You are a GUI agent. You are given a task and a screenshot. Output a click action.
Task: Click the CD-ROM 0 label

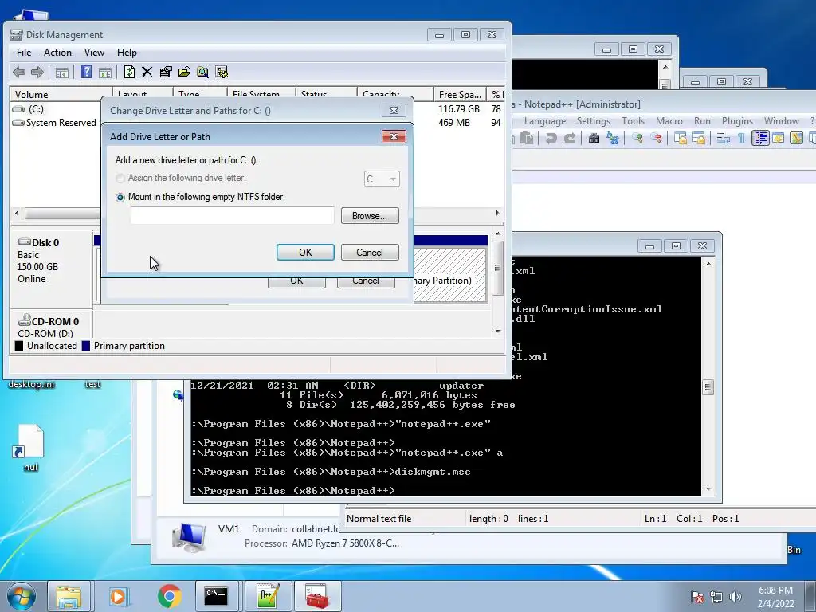pos(55,322)
